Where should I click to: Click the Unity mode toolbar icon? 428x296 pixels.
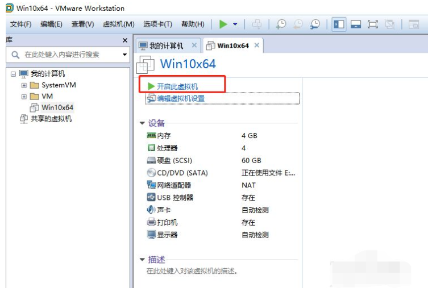point(389,24)
